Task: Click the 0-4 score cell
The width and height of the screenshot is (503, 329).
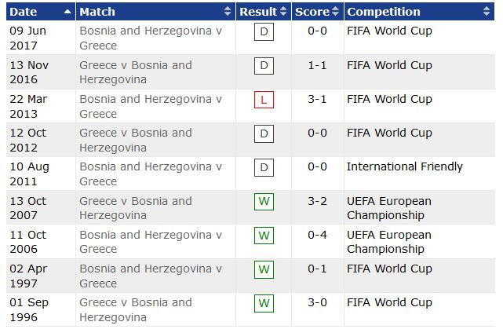Action: [317, 235]
